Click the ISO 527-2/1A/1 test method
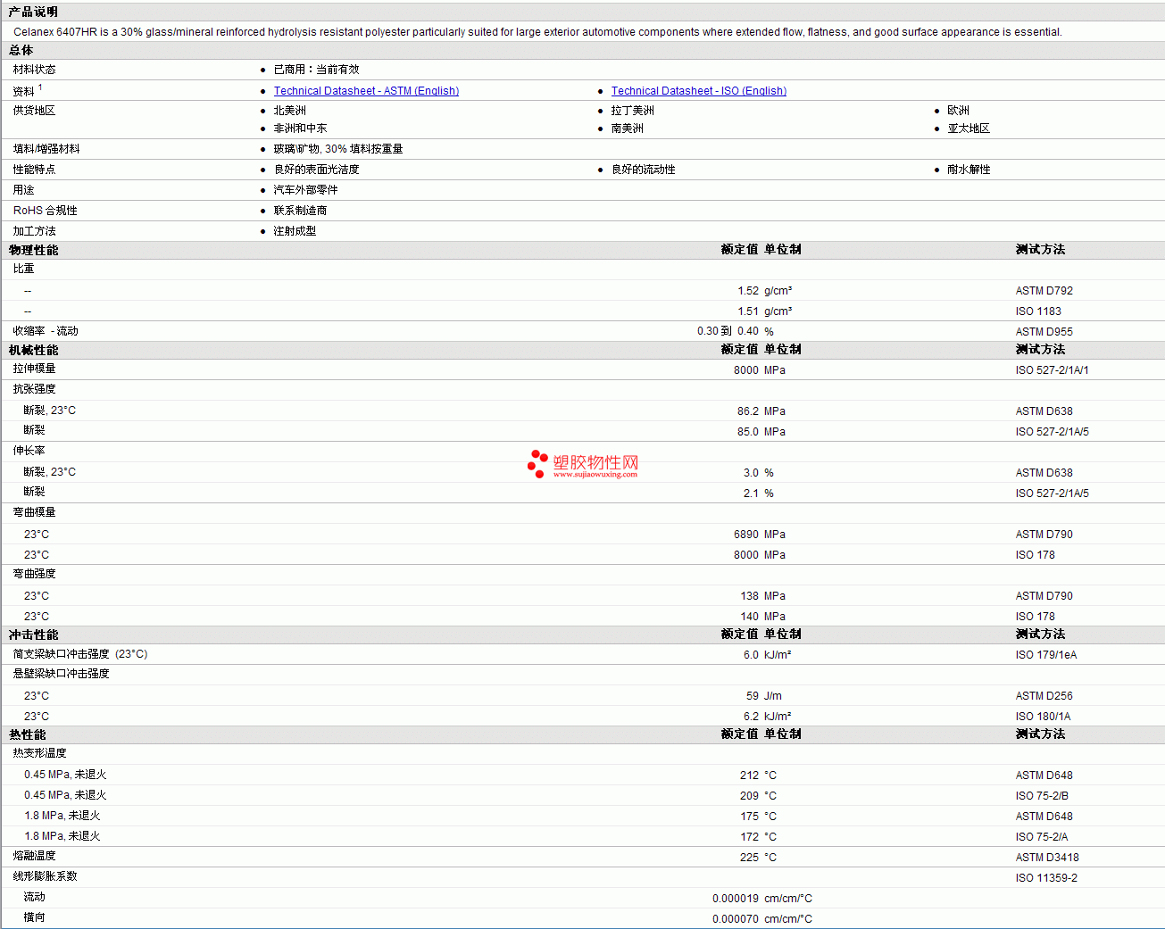The height and width of the screenshot is (929, 1165). point(1053,370)
